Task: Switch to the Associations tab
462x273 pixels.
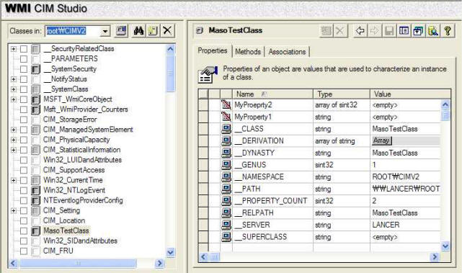Action: (x=287, y=52)
